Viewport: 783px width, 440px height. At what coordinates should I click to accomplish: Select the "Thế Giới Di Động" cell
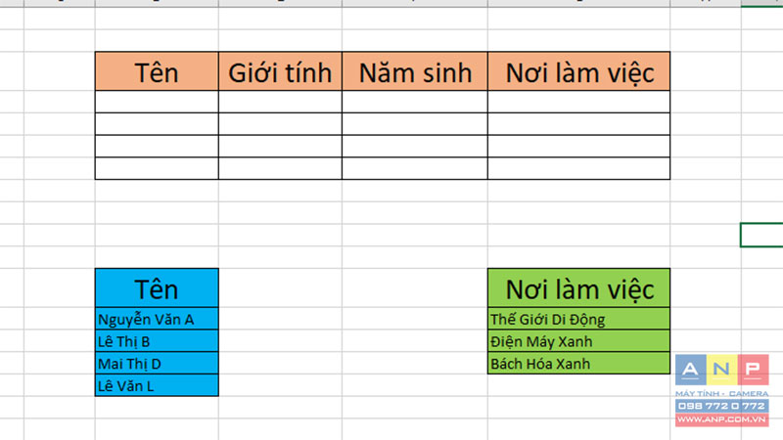(578, 319)
